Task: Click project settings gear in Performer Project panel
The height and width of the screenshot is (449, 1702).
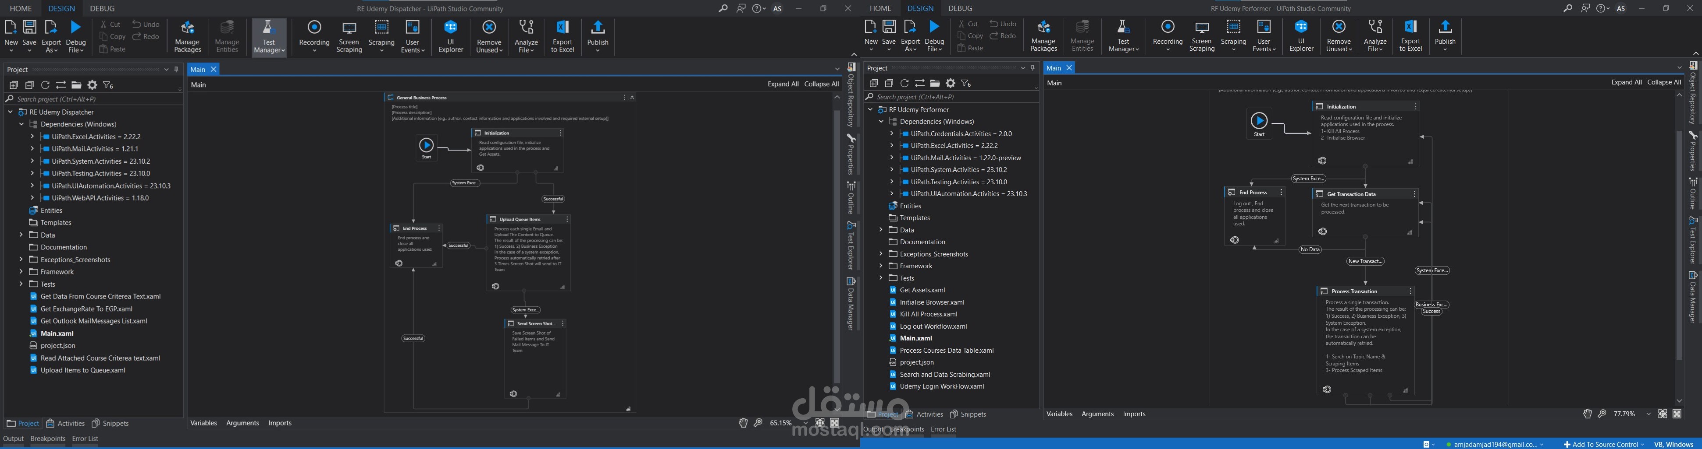Action: point(951,83)
